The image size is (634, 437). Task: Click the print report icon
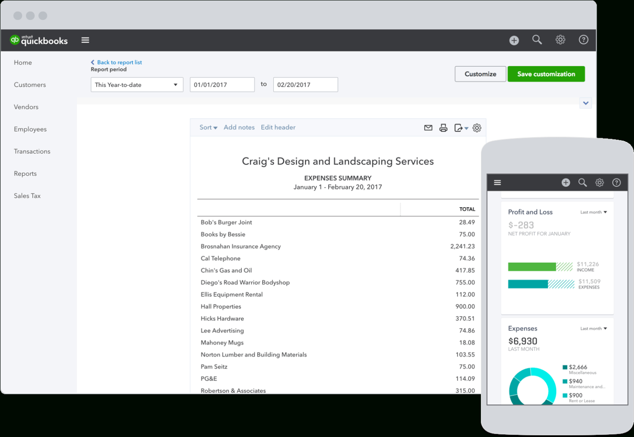pos(444,127)
